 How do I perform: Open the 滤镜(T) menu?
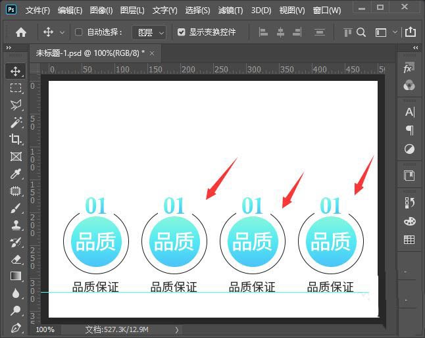(230, 11)
